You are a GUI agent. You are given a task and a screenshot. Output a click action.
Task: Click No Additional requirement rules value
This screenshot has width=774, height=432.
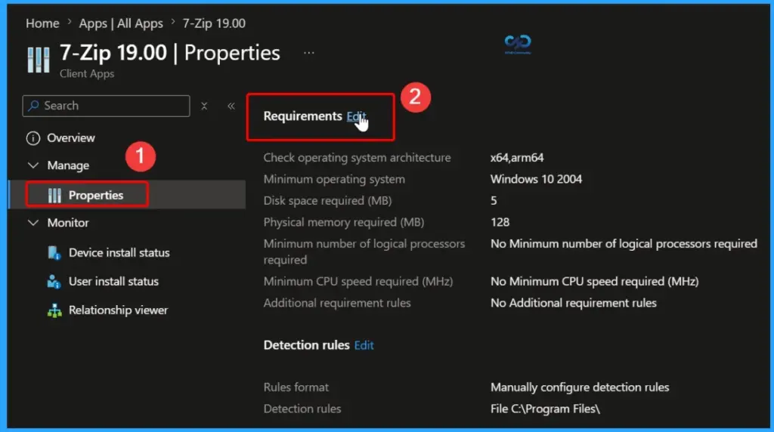pos(574,304)
